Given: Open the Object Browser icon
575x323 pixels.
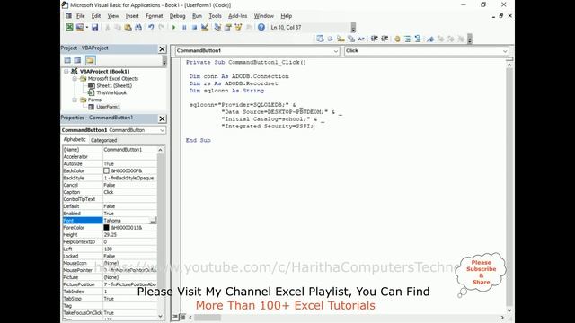Looking at the screenshot, I should (x=238, y=27).
